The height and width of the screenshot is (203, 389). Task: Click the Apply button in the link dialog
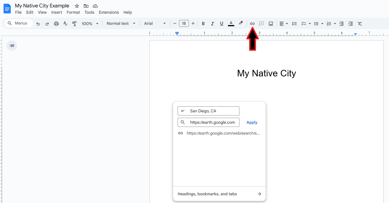pyautogui.click(x=252, y=122)
